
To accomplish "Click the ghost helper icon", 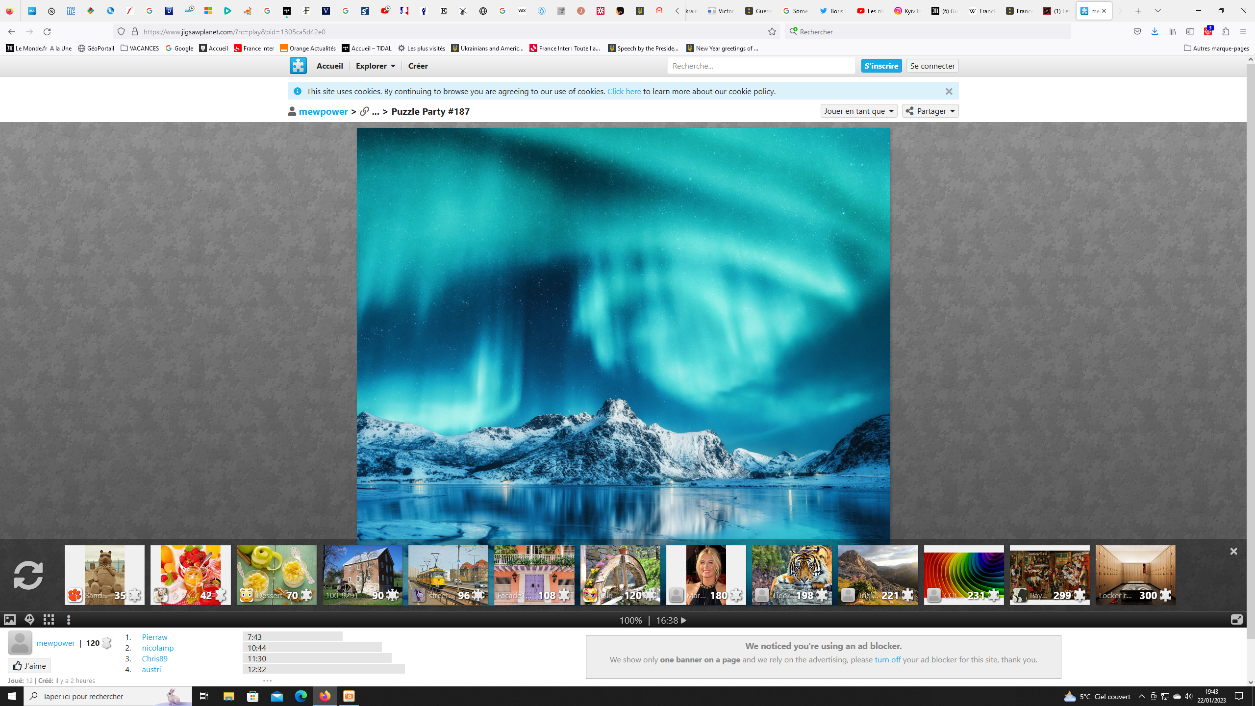I will pyautogui.click(x=29, y=620).
